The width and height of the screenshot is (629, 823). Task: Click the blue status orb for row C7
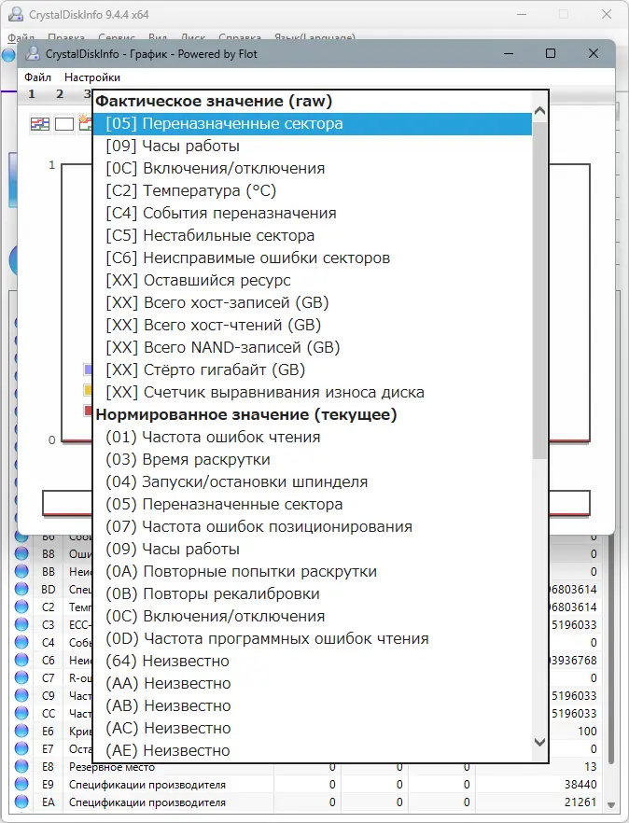tap(21, 677)
